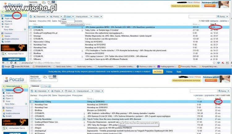Expand Widok dropdown in top toolbar

pos(101,17)
